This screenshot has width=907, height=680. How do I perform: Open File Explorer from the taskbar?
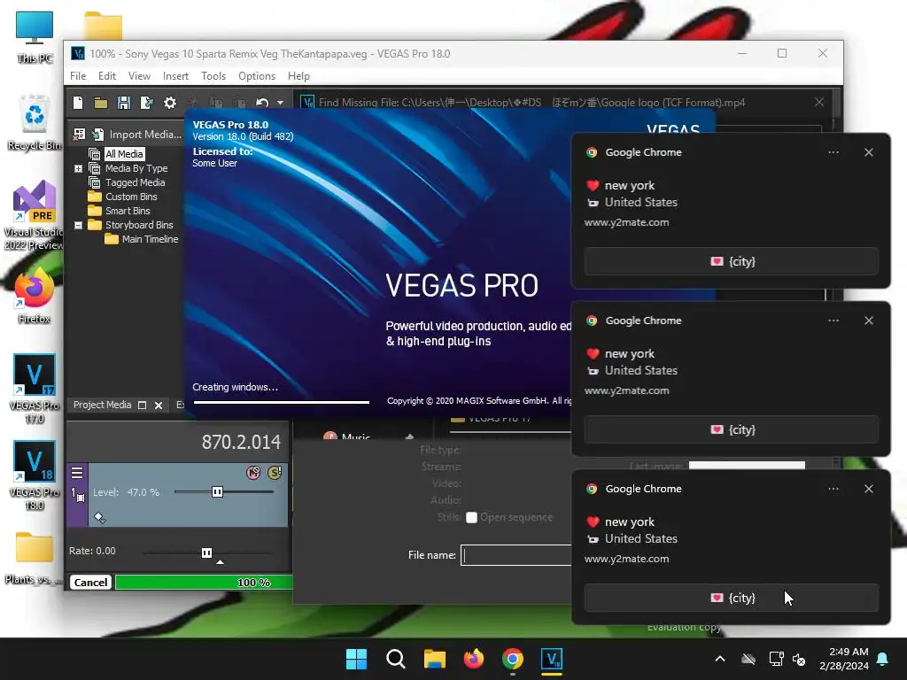click(x=434, y=659)
